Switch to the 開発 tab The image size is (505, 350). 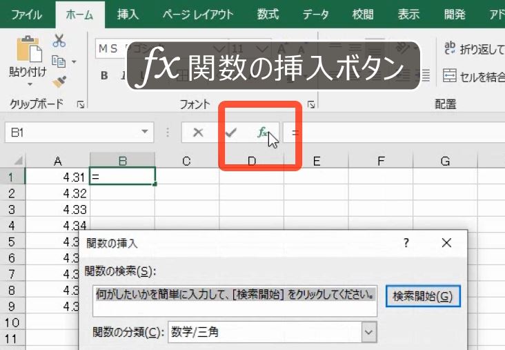(455, 14)
